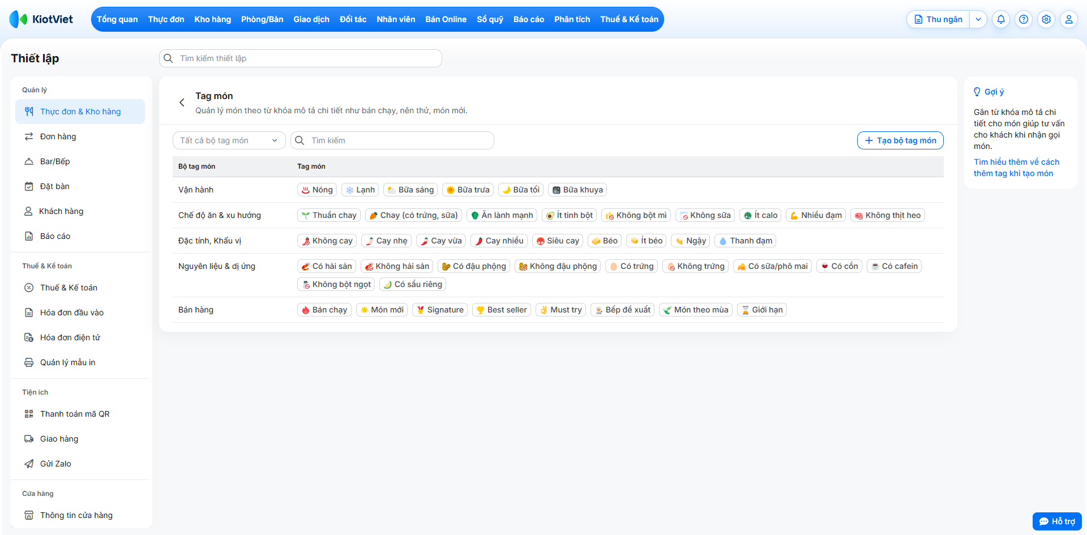Viewport: 1087px width, 535px height.
Task: Open the Phòng/Bàn menu
Action: point(262,19)
